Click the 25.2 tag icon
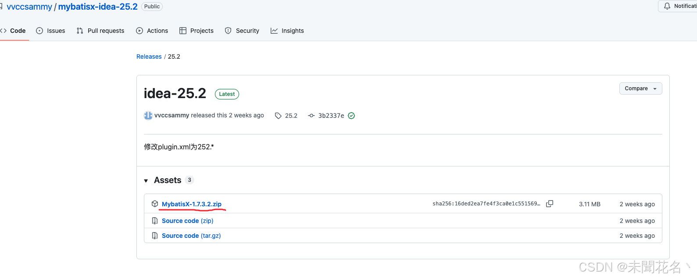697x279 pixels. [278, 116]
